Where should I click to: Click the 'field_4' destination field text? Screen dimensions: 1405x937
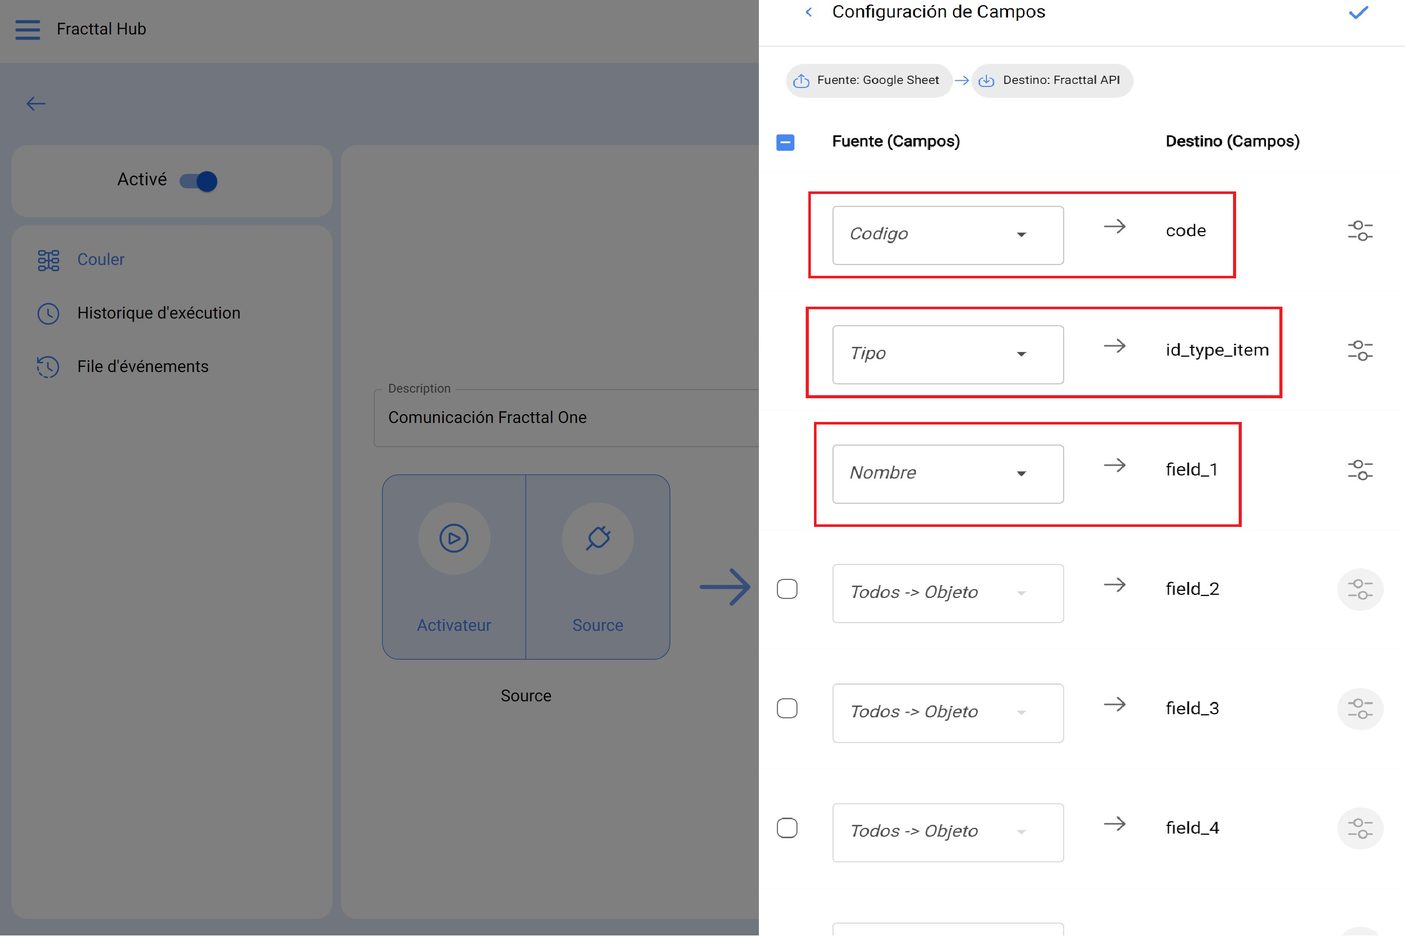[1192, 828]
